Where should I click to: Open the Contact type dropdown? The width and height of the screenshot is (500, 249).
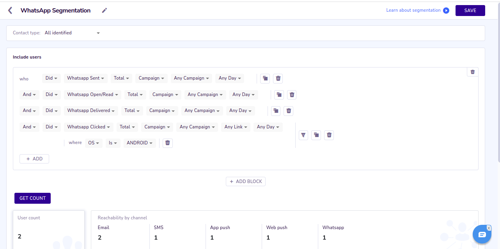pos(72,33)
